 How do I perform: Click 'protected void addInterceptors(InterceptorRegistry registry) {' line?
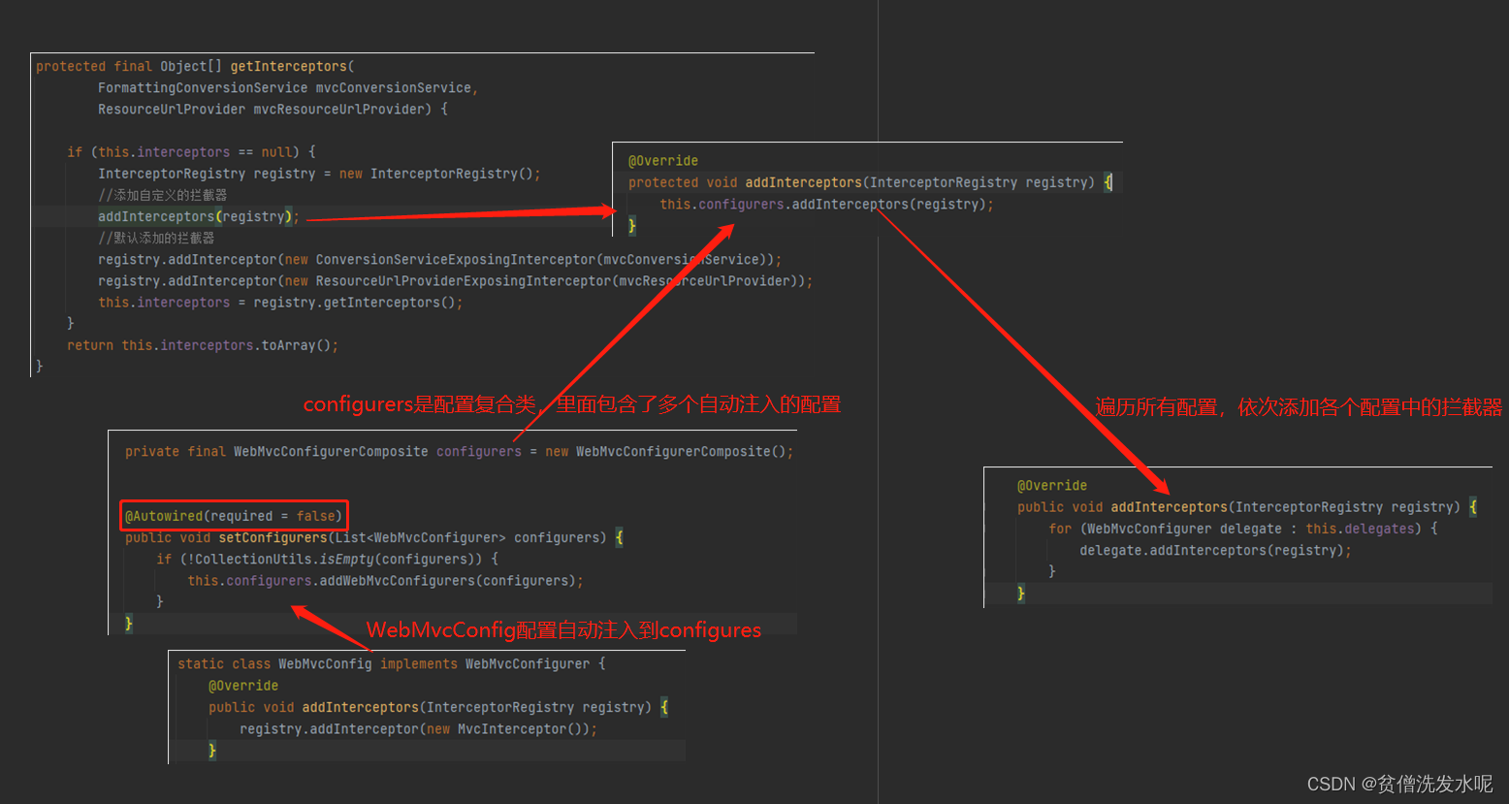pyautogui.click(x=870, y=181)
